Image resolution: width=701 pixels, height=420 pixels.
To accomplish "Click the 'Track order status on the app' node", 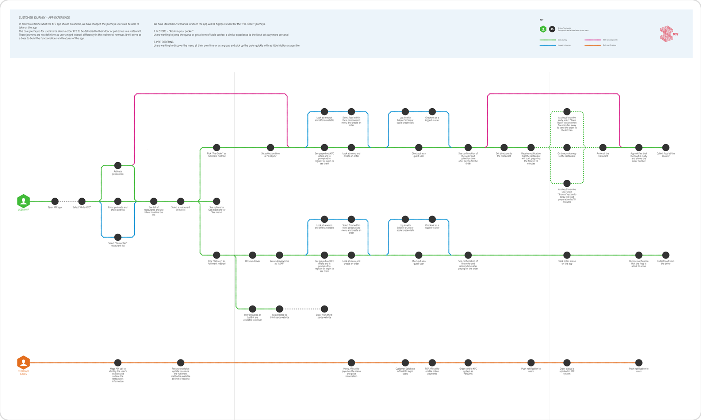I will point(567,255).
